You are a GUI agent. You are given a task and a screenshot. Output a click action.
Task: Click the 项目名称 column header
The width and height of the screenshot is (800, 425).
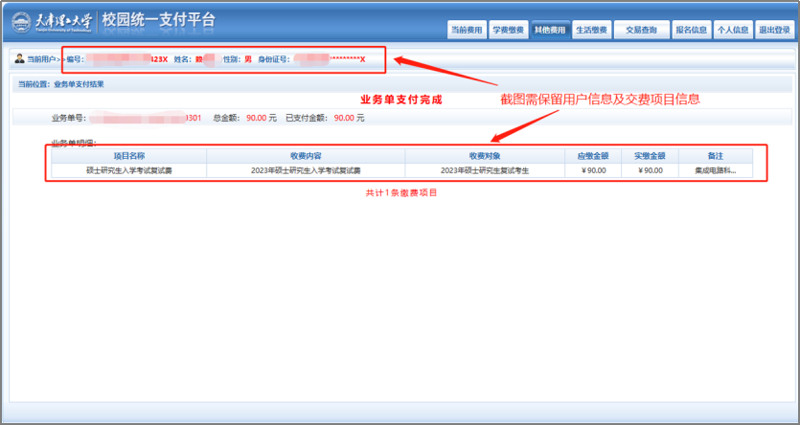[128, 155]
